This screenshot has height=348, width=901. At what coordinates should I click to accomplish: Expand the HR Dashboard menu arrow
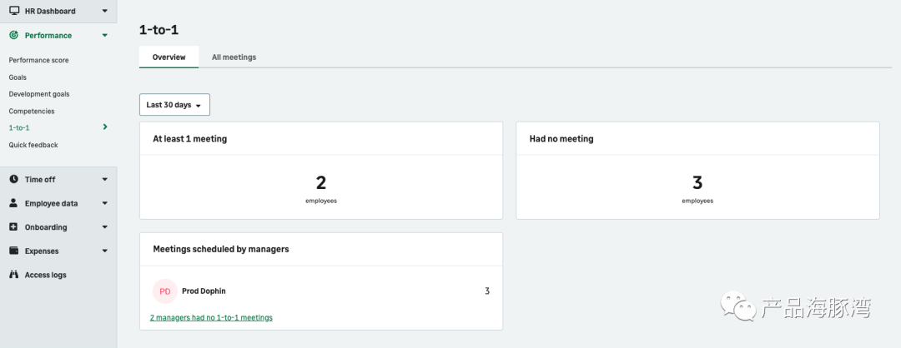click(x=104, y=12)
